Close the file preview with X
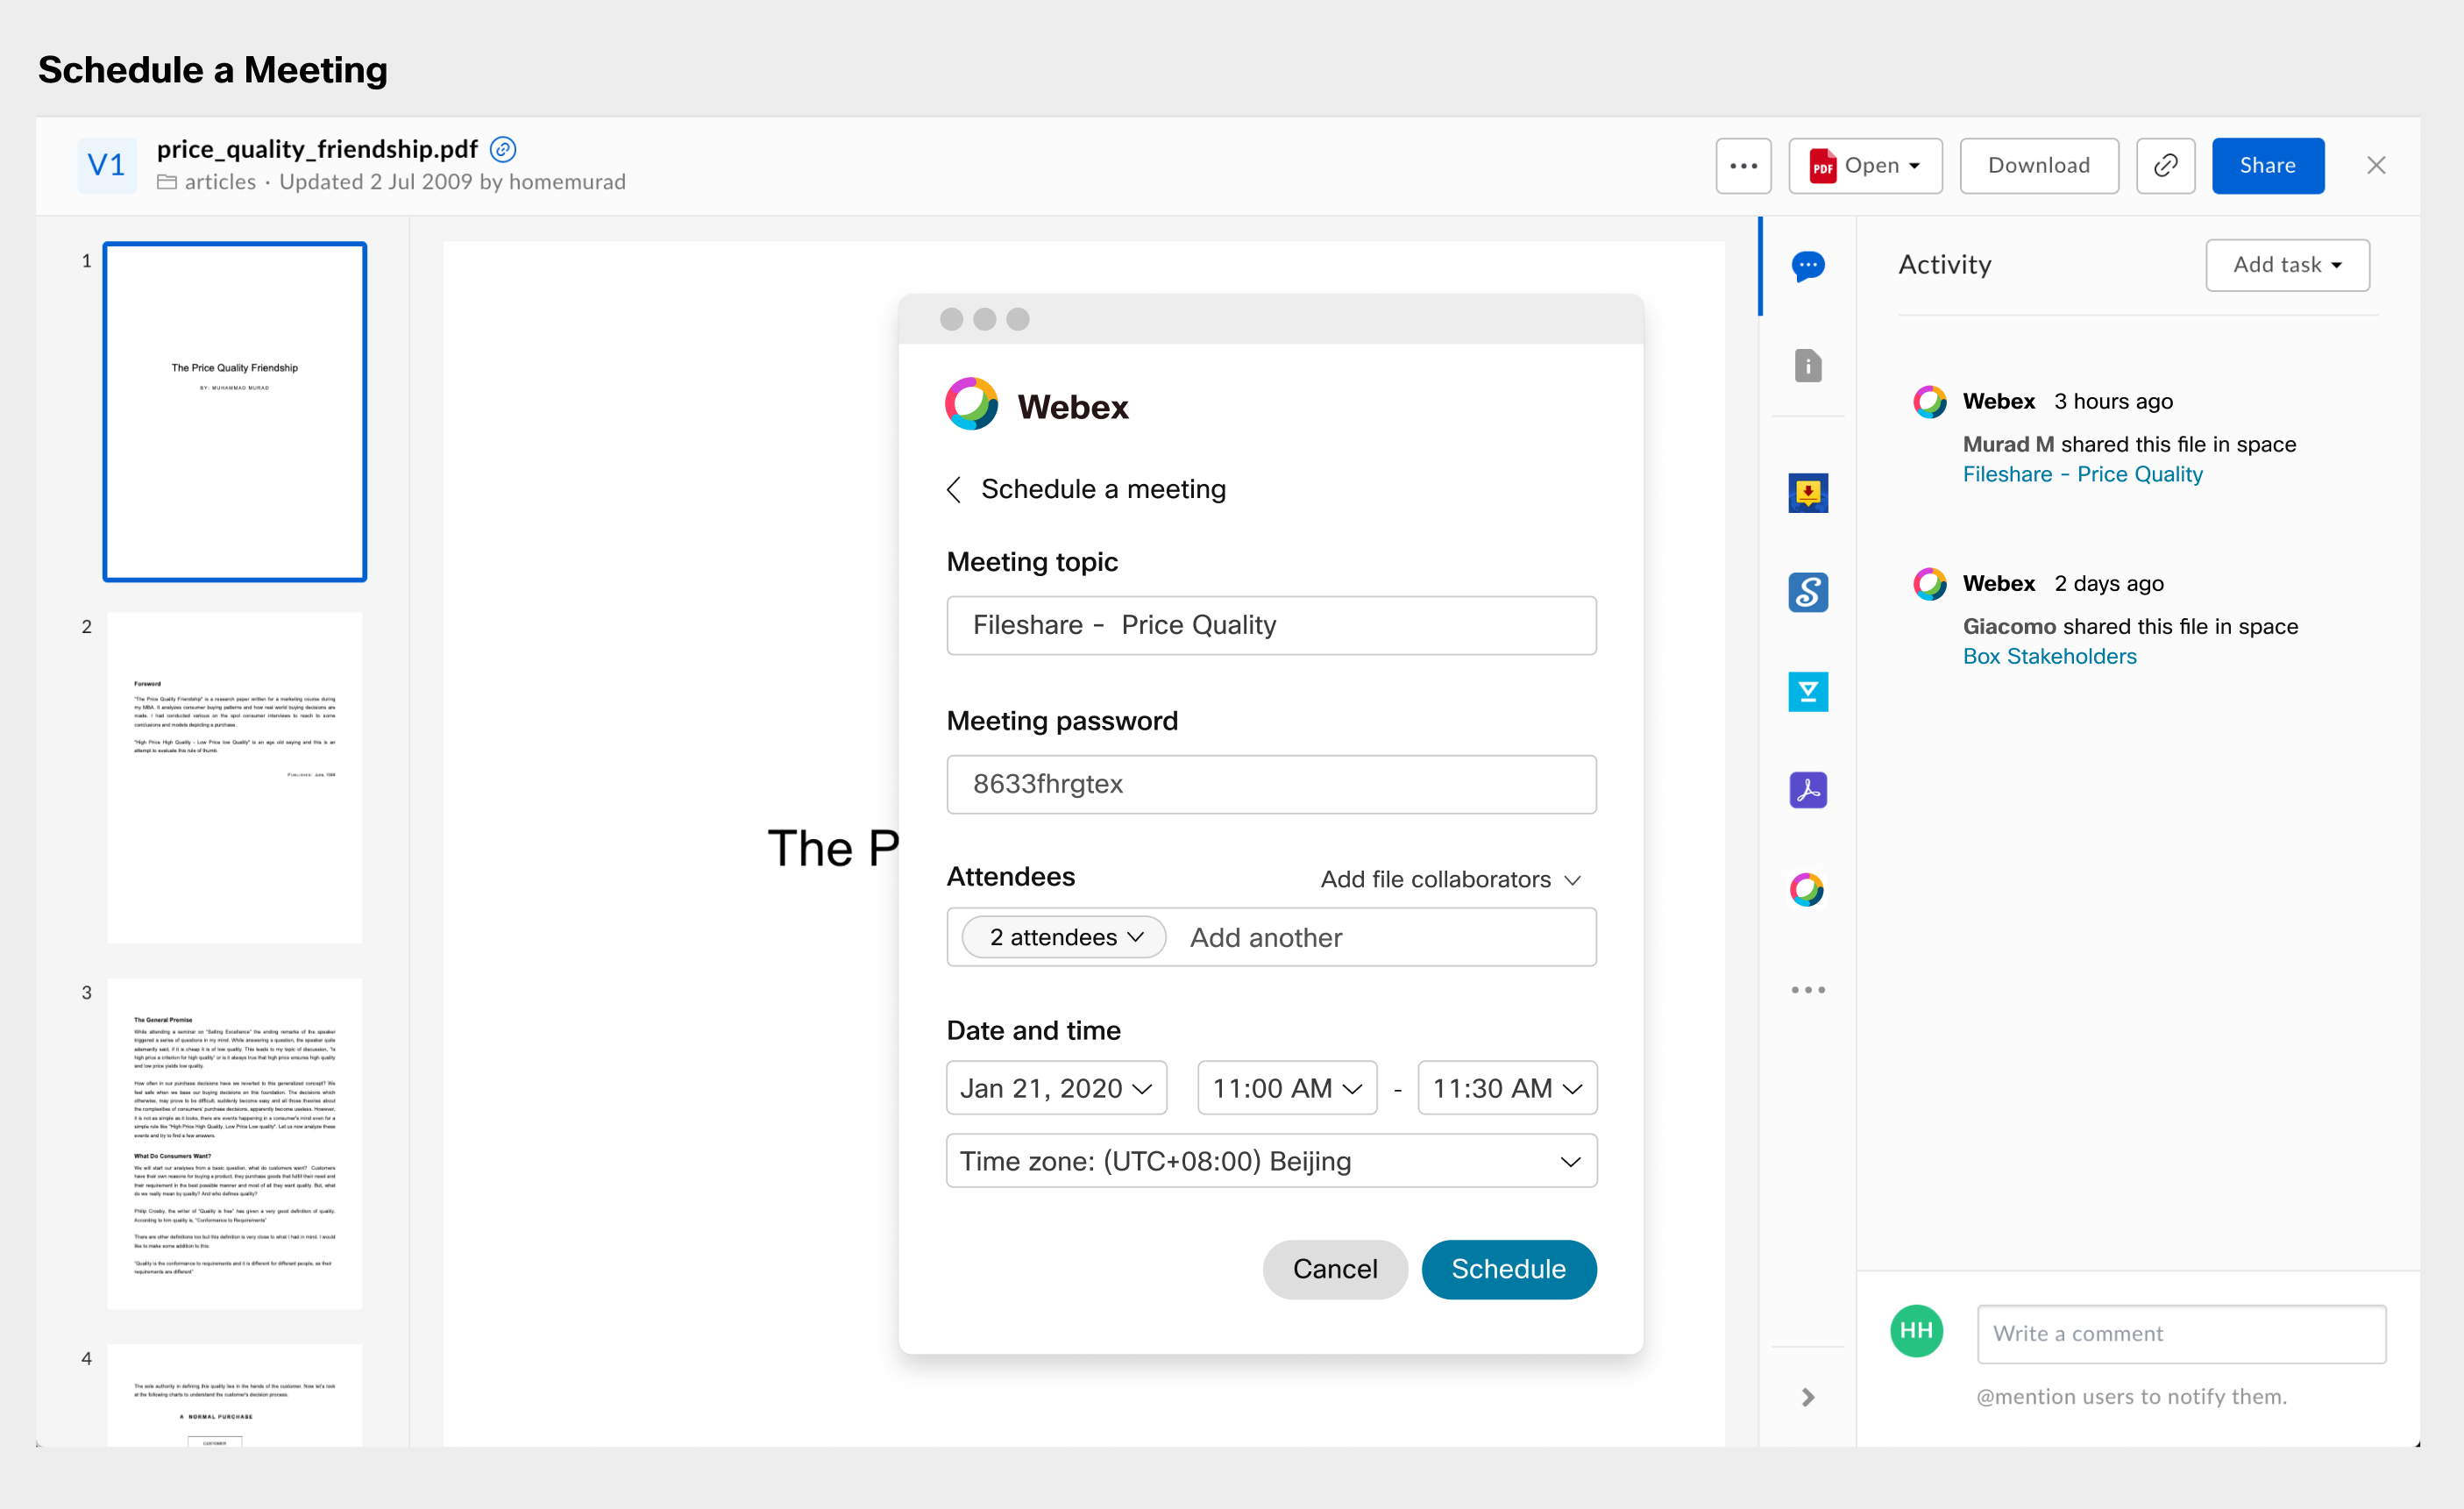The width and height of the screenshot is (2464, 1509). (x=2377, y=165)
